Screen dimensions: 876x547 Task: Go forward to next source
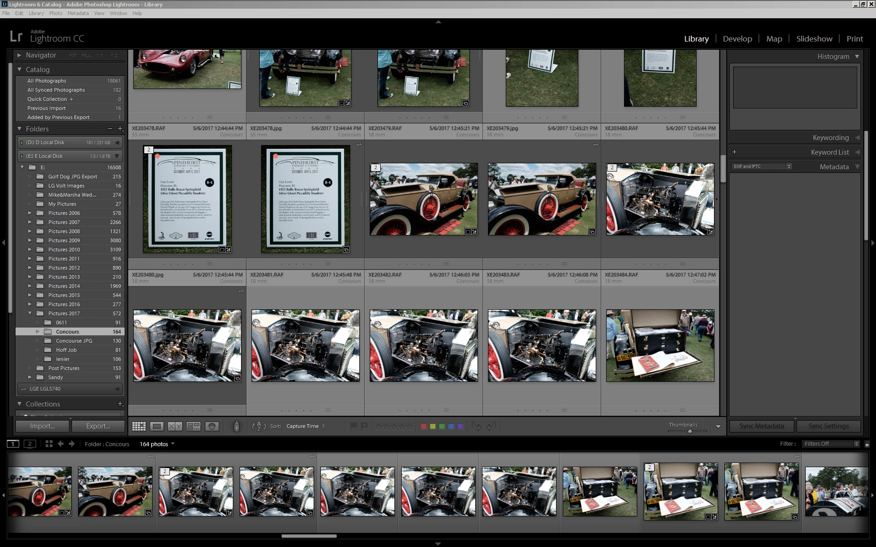point(72,443)
